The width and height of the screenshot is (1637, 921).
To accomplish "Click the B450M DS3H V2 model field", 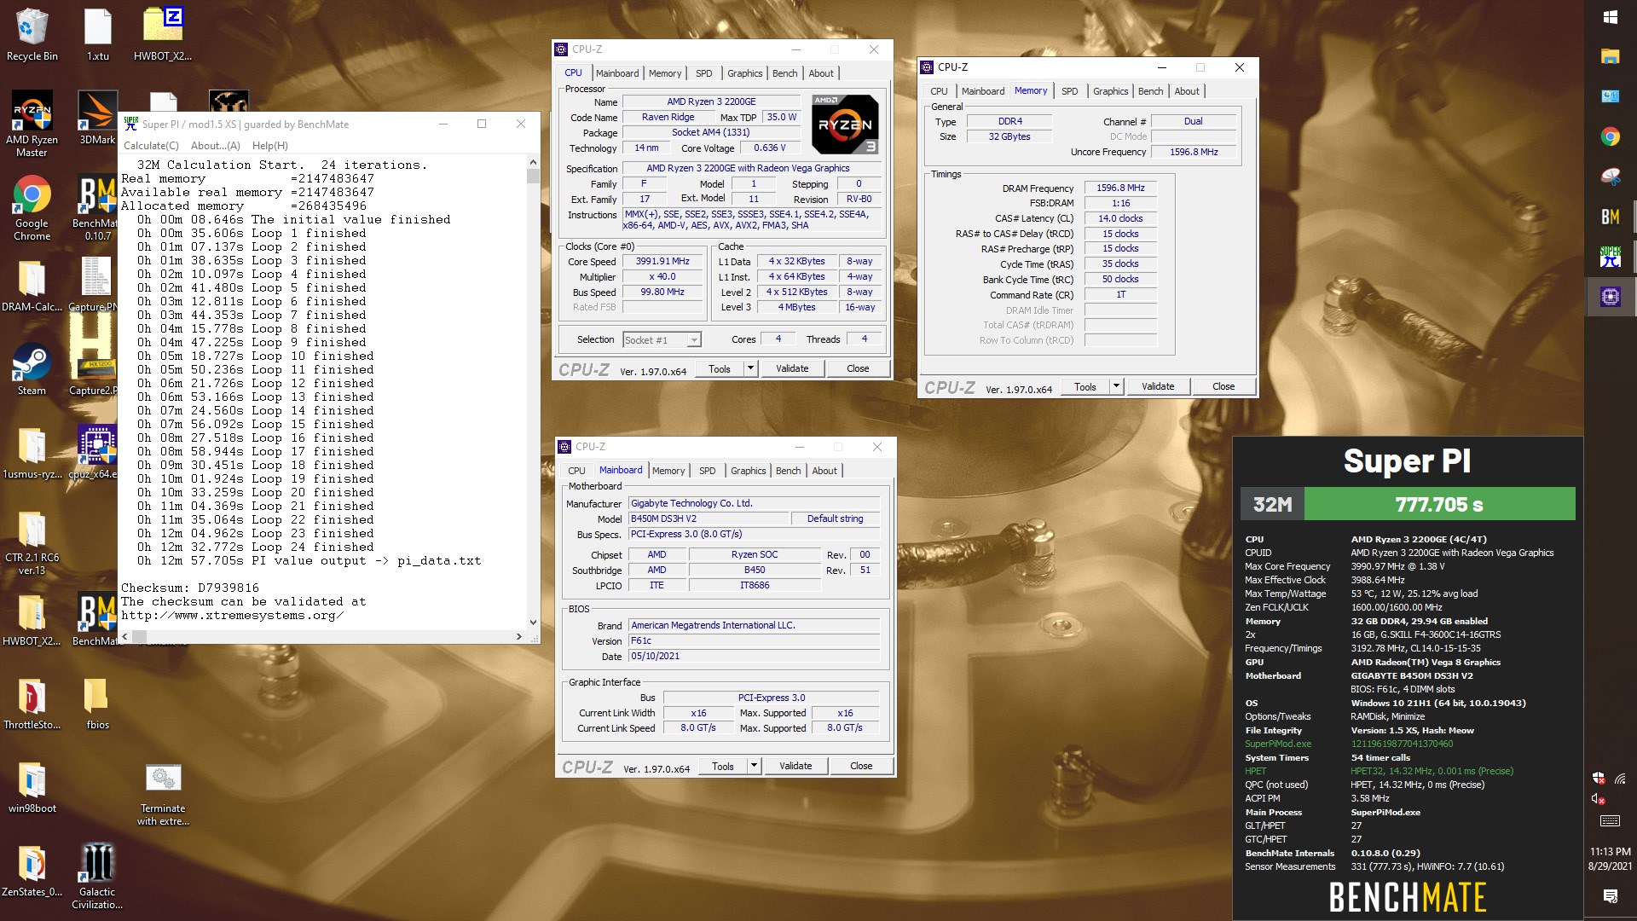I will pyautogui.click(x=709, y=518).
